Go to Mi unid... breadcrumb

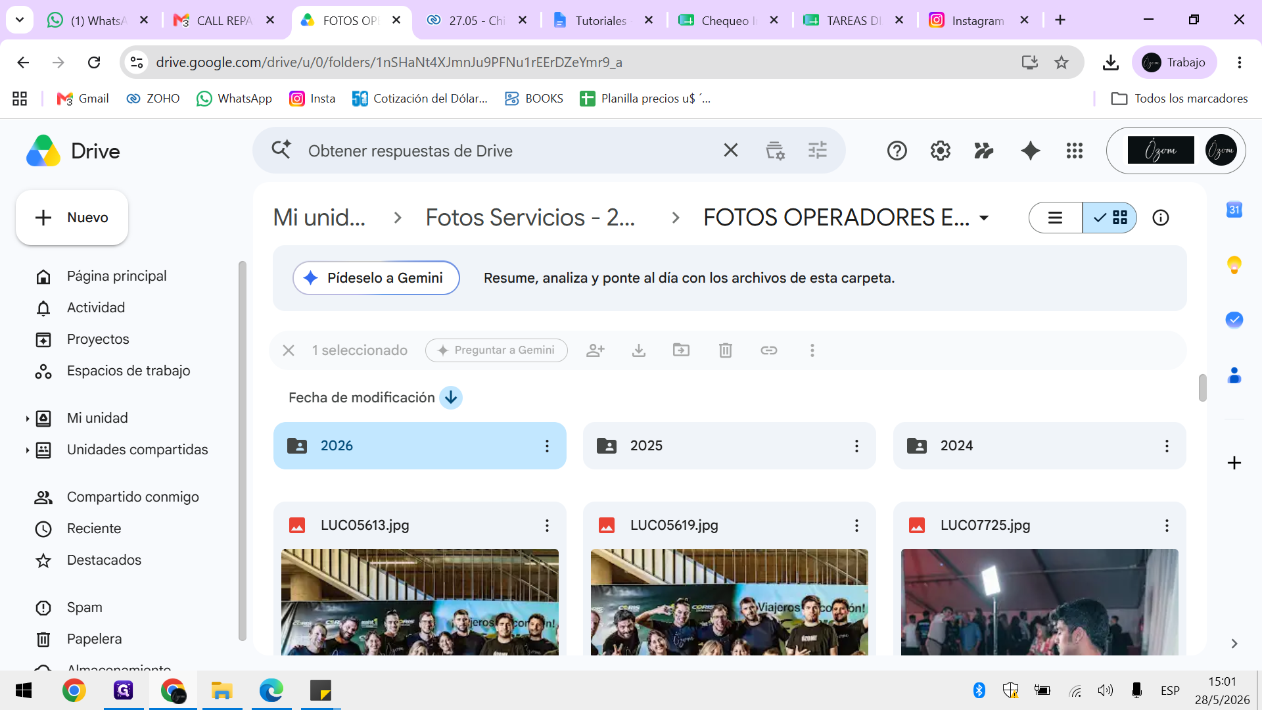point(319,218)
